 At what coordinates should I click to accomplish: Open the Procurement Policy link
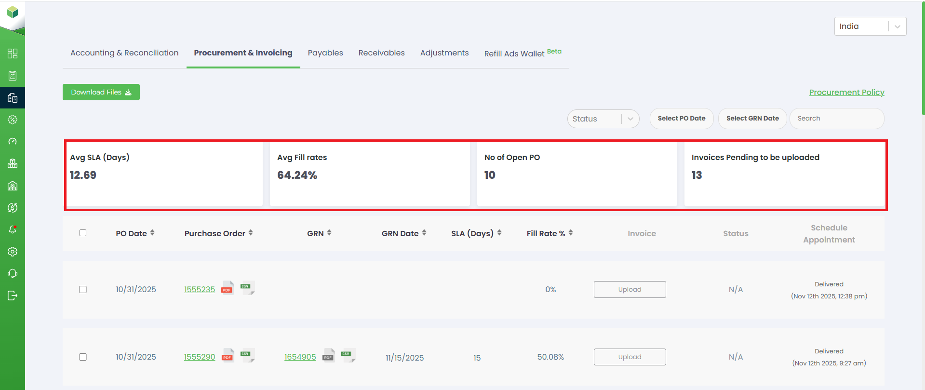[x=846, y=92]
